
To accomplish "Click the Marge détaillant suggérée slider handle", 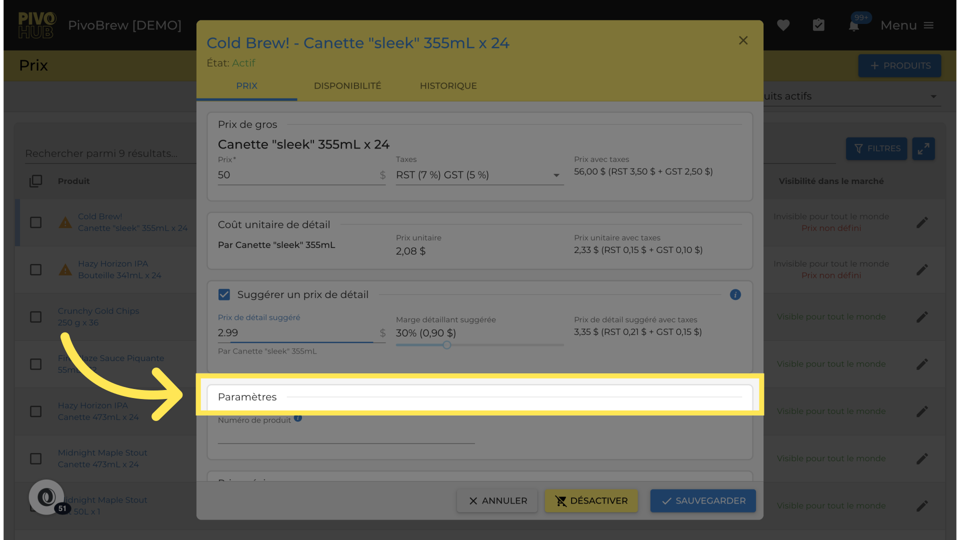I will (x=447, y=345).
